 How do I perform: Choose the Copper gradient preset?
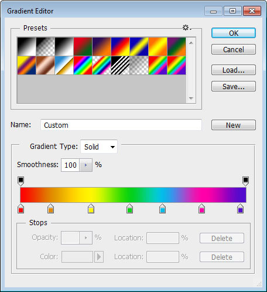pyautogui.click(x=46, y=66)
